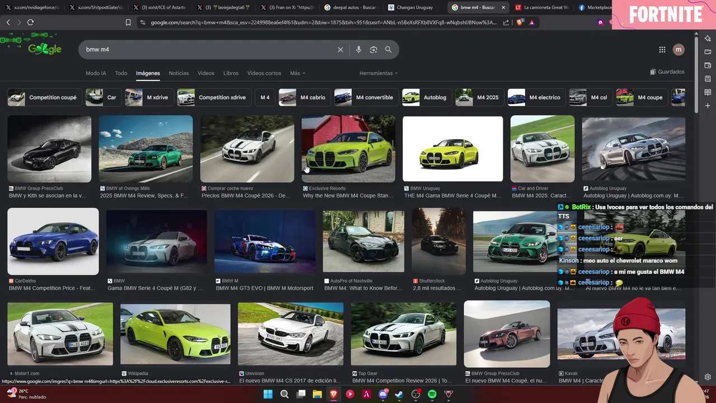This screenshot has width=716, height=403.
Task: Select the M4 2025 filter chip
Action: click(x=479, y=97)
